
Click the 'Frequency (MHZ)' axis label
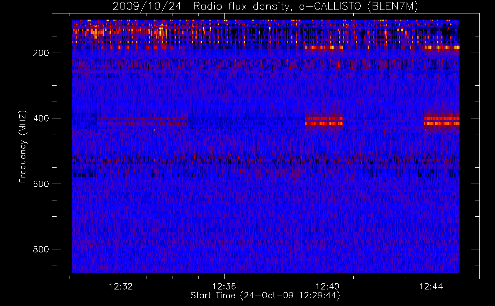point(23,147)
